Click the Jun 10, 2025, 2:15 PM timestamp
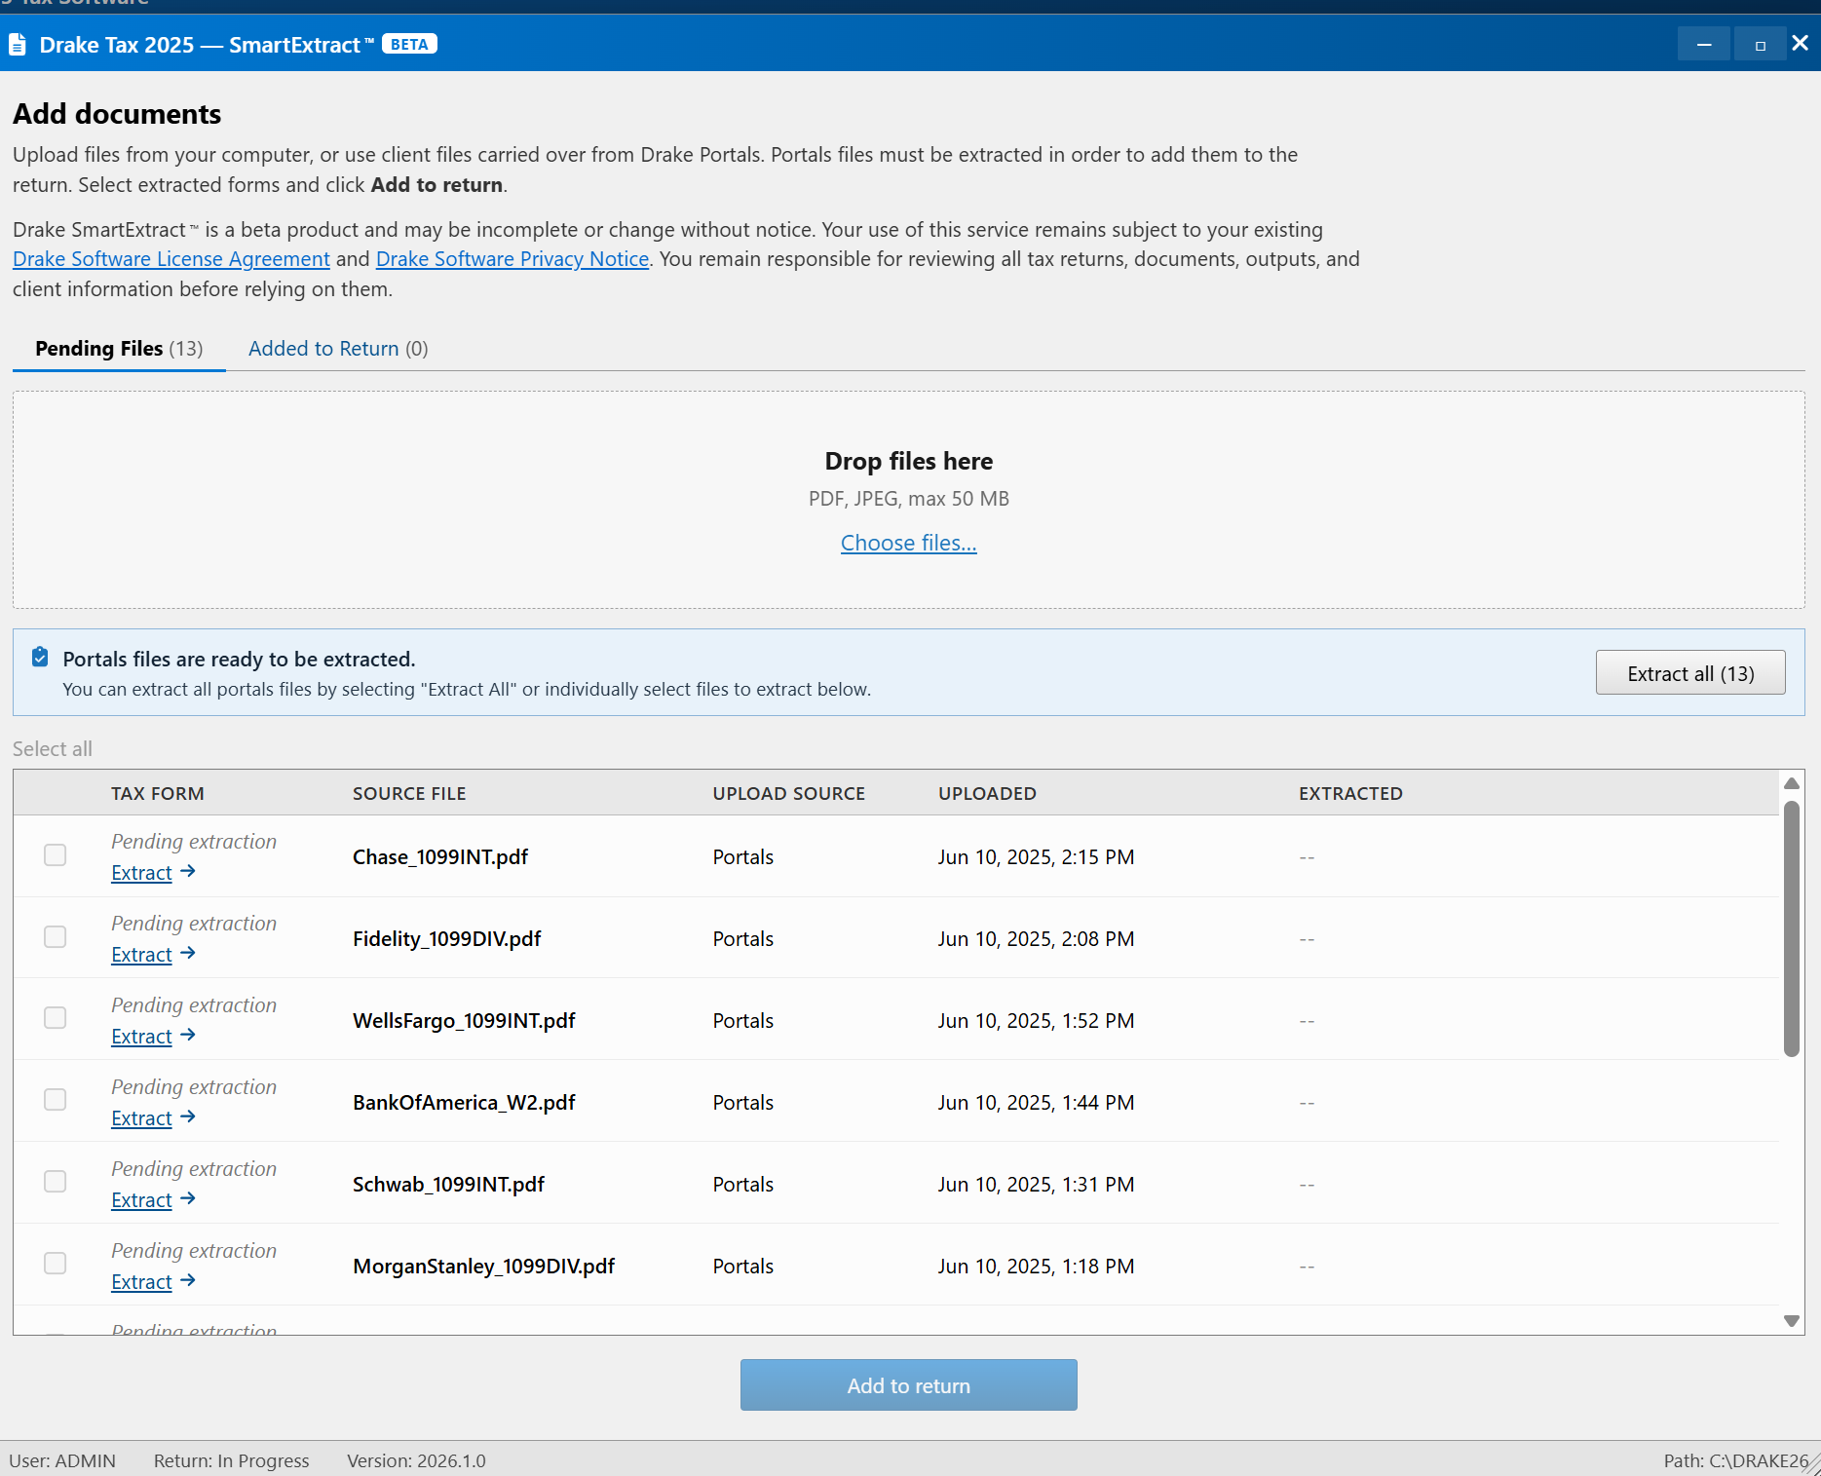Screen dimensions: 1821x1476 click(x=1037, y=857)
